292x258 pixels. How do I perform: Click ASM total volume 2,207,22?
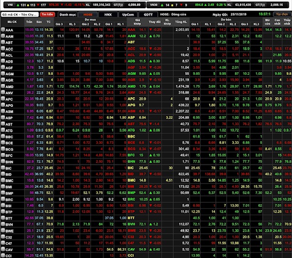point(182,111)
